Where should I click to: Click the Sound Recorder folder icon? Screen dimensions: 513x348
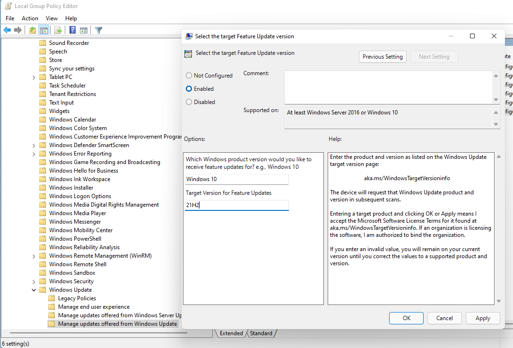[43, 43]
